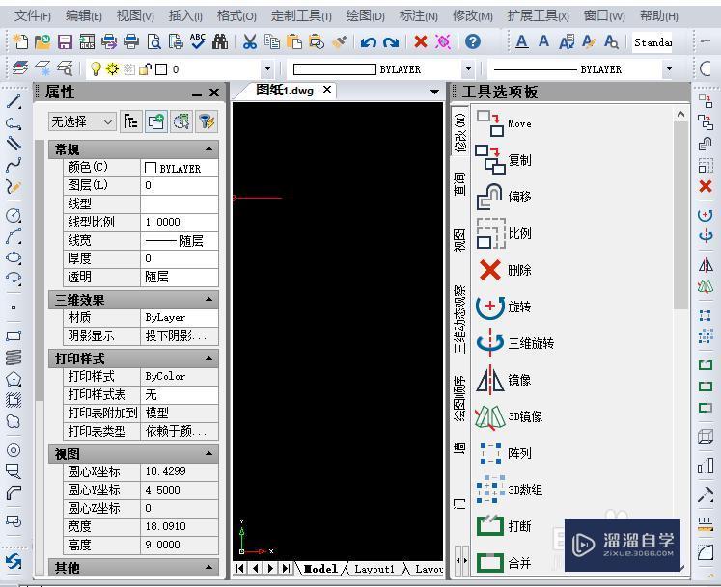Collapse the 常规 section

[209, 148]
